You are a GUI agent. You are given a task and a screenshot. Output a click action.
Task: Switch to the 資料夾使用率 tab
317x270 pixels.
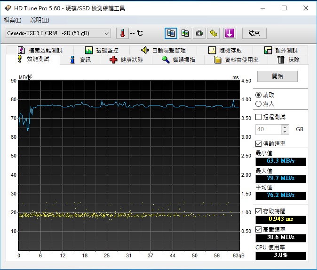click(236, 60)
